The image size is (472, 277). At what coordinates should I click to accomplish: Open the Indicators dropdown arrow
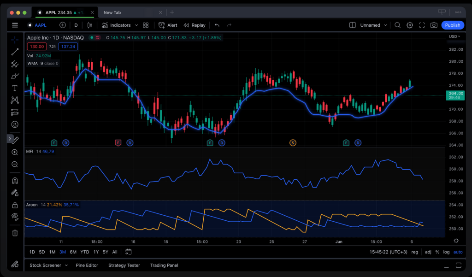point(136,25)
